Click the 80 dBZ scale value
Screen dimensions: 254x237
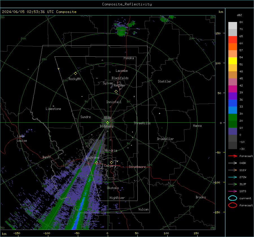241,22
